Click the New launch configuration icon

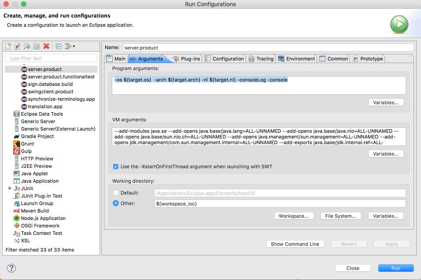pyautogui.click(x=8, y=46)
